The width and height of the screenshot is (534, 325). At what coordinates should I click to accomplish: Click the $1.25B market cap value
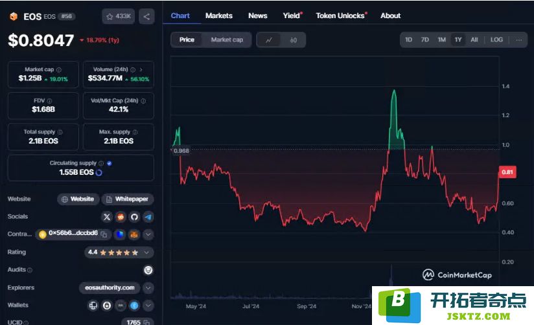[30, 78]
